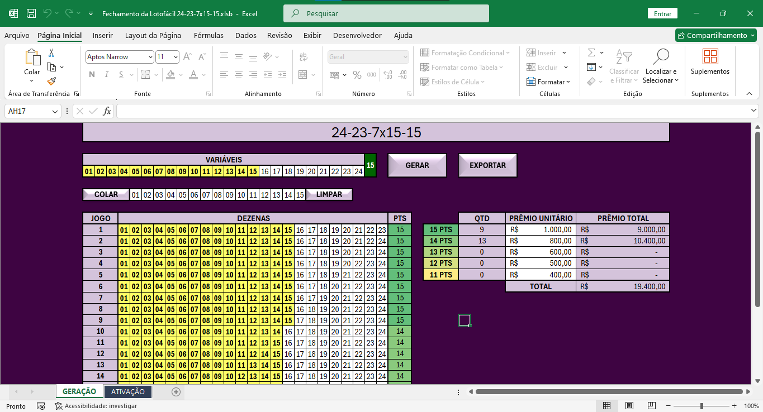The width and height of the screenshot is (763, 412).
Task: Click the Save disk icon in title bar
Action: pos(31,13)
